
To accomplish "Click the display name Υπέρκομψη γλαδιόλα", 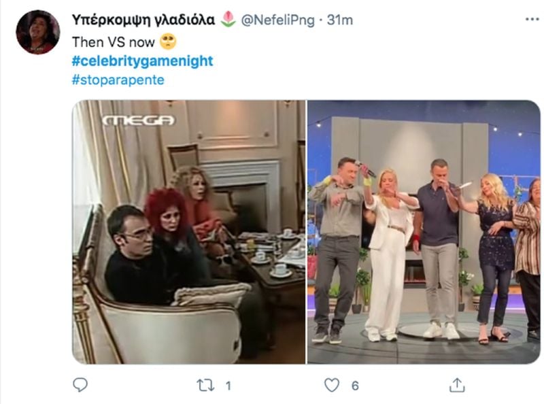I will pos(143,20).
